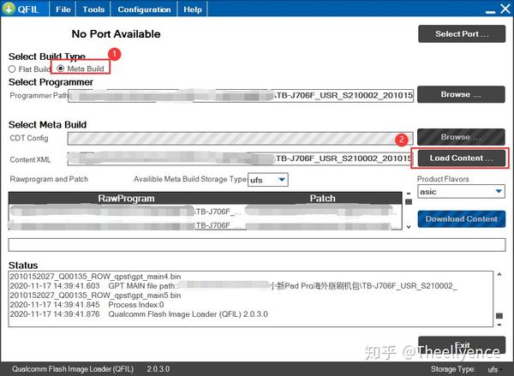Viewport: 514px width, 376px height.
Task: Close the QFIL window
Action: tap(505, 9)
